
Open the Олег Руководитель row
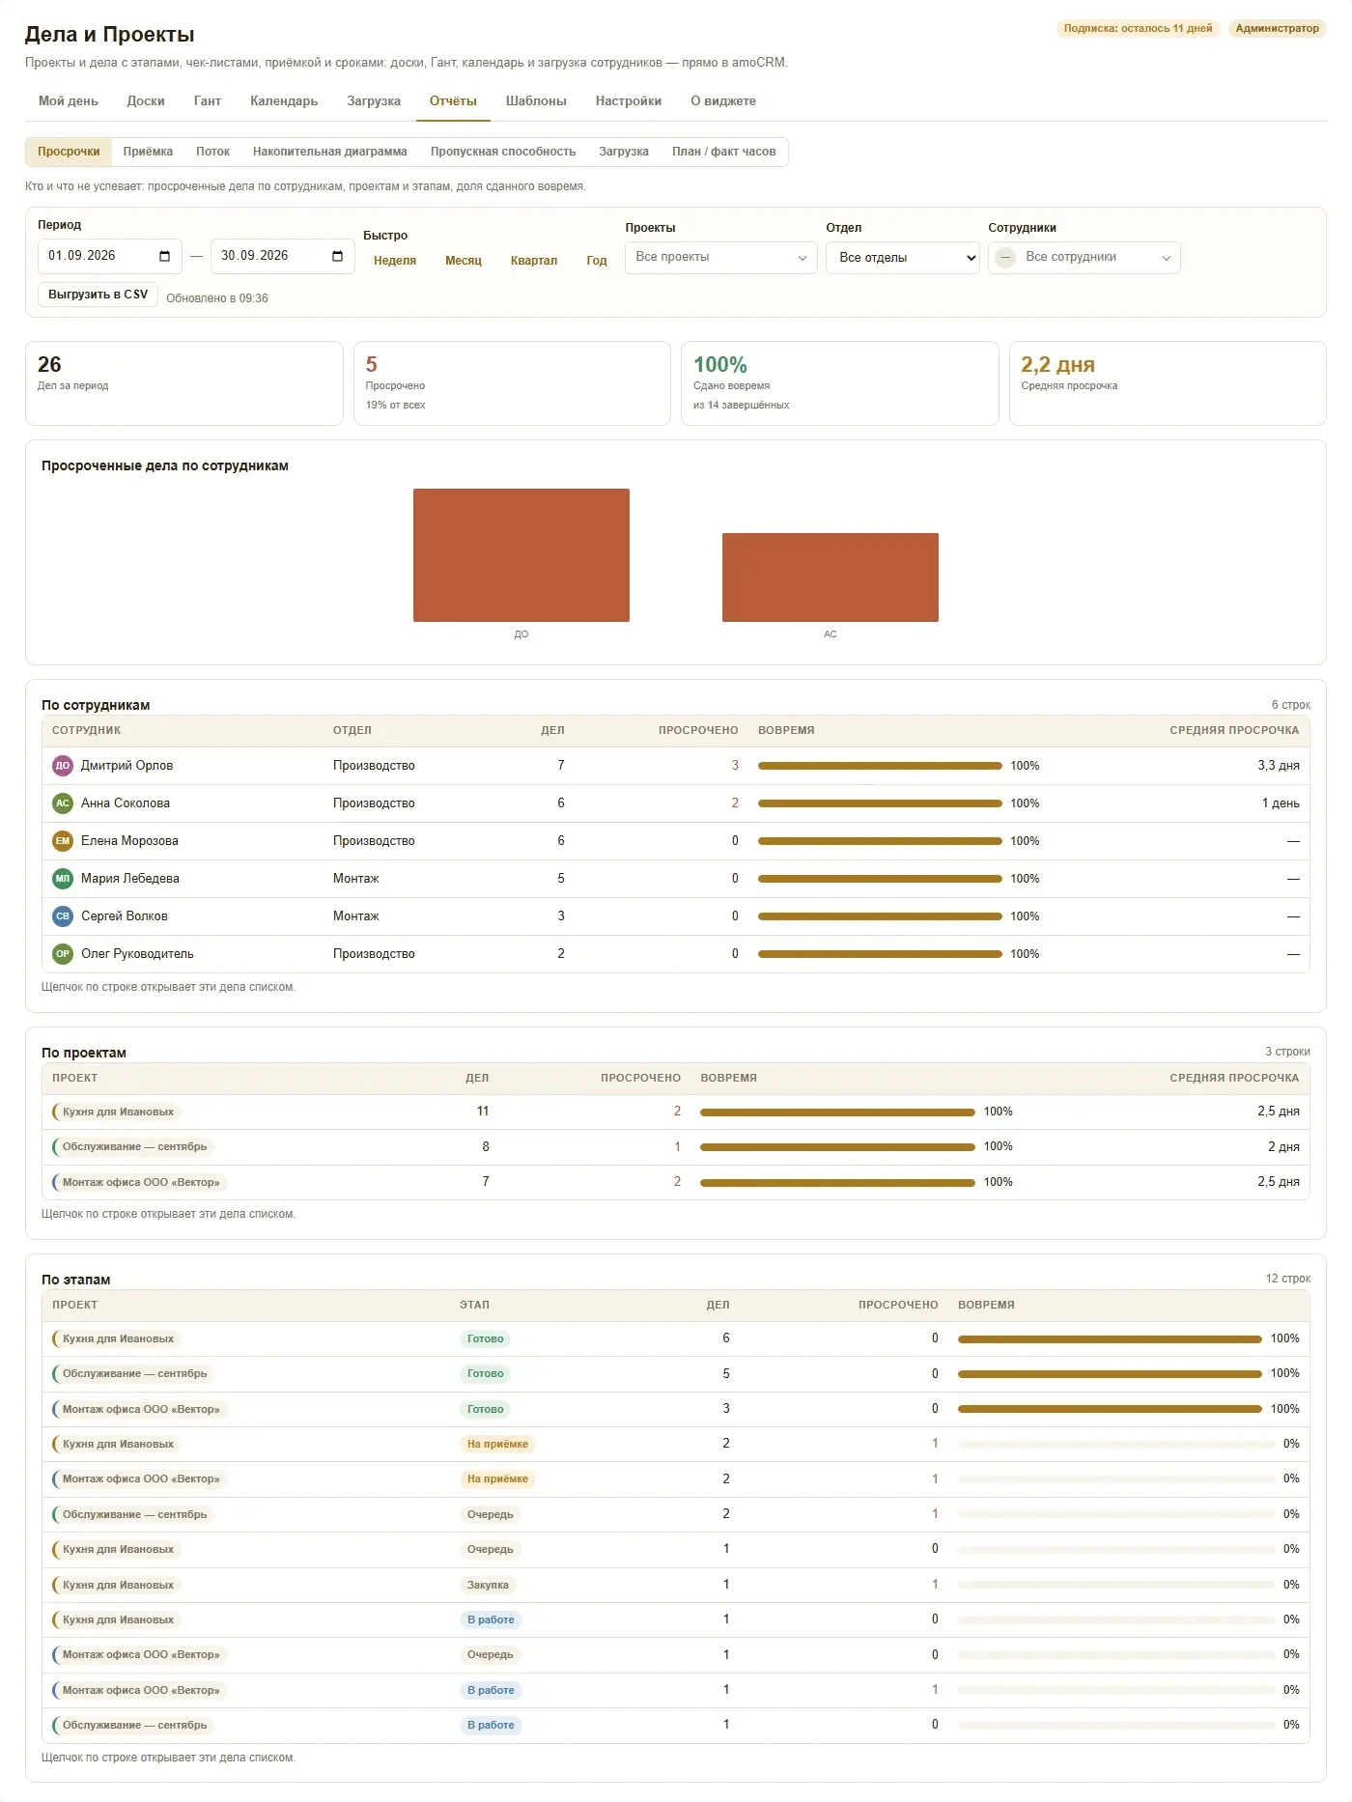(x=676, y=954)
